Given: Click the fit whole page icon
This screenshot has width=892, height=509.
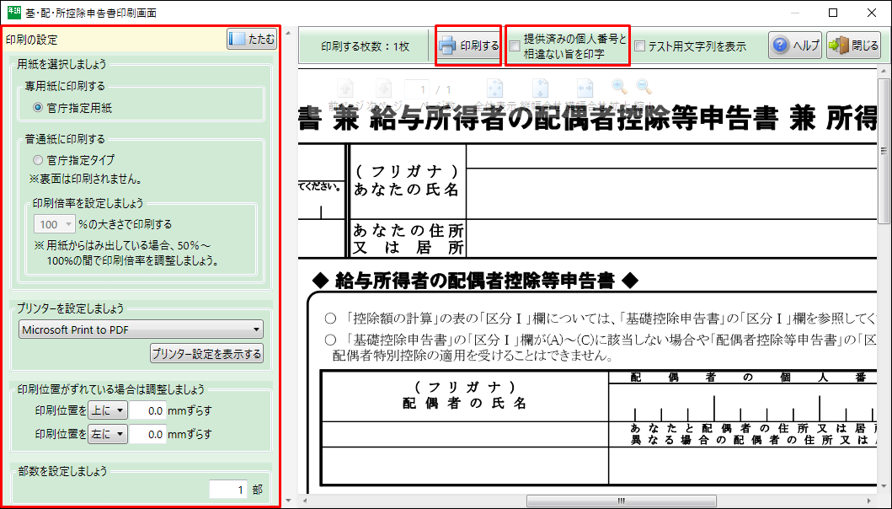Looking at the screenshot, I should pyautogui.click(x=494, y=89).
